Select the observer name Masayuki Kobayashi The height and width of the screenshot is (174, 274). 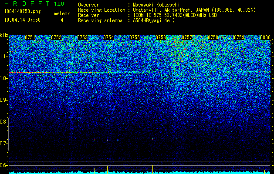click(156, 5)
